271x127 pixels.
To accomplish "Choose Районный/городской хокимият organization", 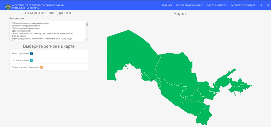I will [x=25, y=26].
